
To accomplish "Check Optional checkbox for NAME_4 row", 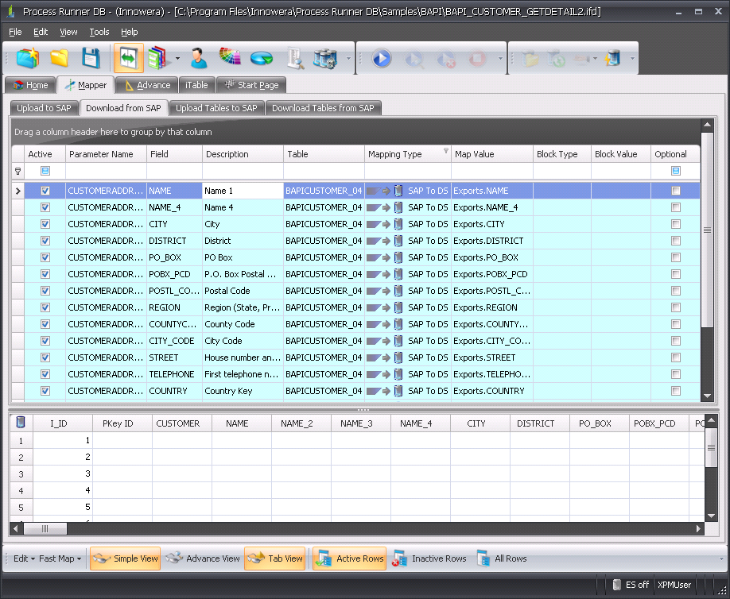I will click(676, 207).
